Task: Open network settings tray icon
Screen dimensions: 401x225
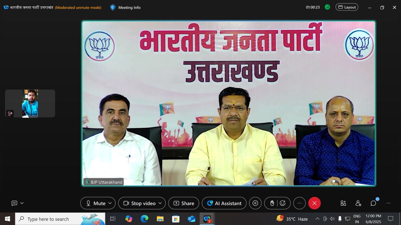Action: tap(347, 219)
